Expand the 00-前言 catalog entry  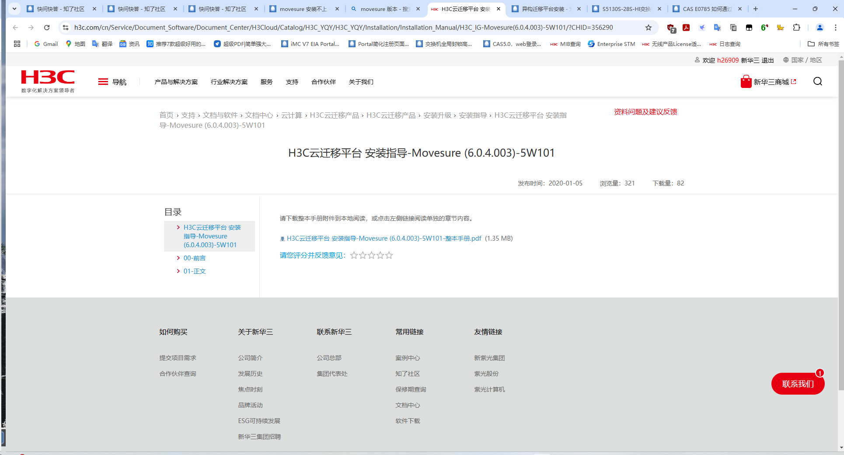click(x=195, y=258)
